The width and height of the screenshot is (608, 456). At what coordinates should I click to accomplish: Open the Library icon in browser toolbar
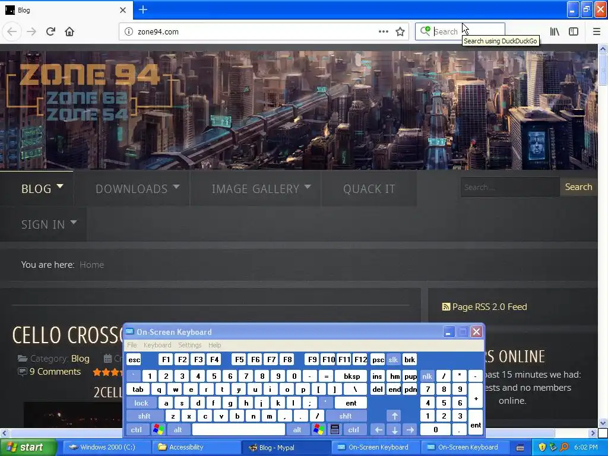point(555,31)
